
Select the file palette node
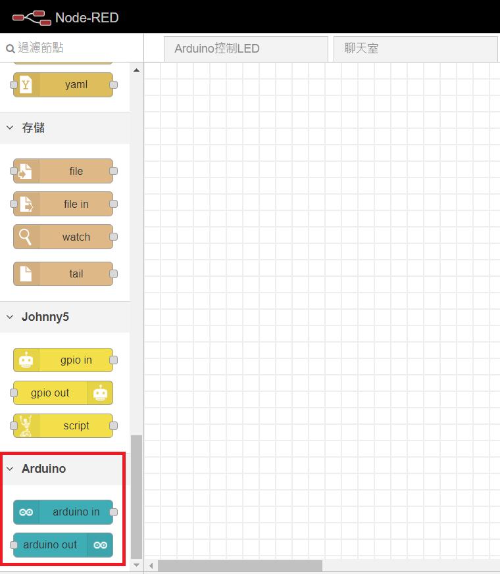[63, 171]
